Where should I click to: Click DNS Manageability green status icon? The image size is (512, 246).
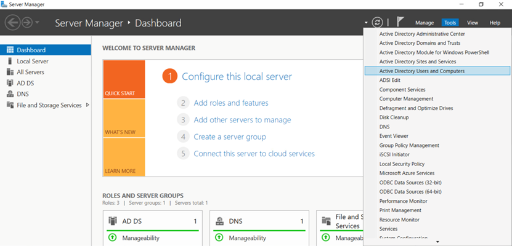(219, 238)
